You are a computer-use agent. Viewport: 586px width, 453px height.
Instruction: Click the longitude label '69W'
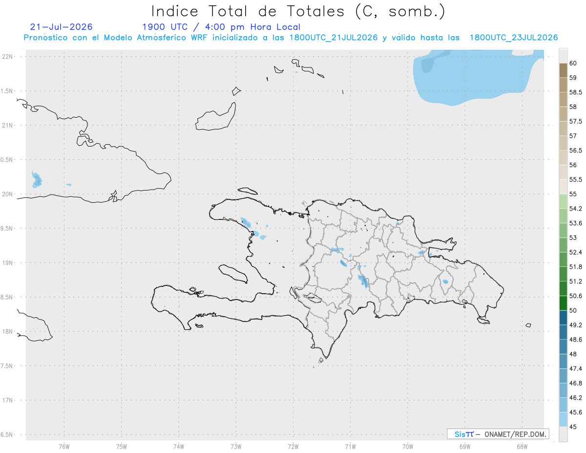pyautogui.click(x=465, y=447)
